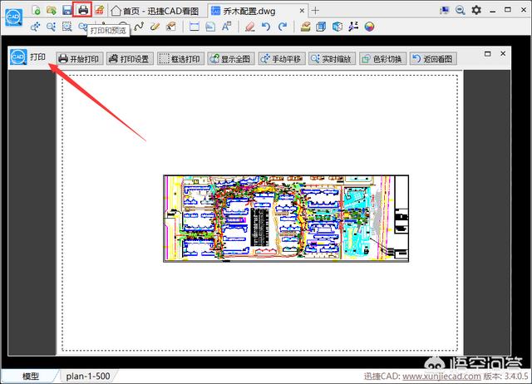
Task: Select the eraser tool icon
Action: coord(250,27)
